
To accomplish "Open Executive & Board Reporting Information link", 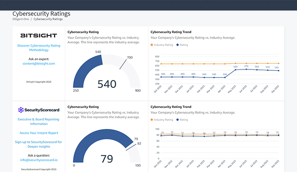I will (x=39, y=121).
